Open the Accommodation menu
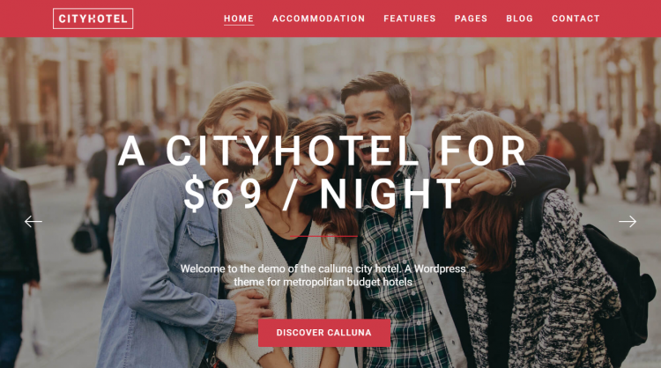 point(319,18)
